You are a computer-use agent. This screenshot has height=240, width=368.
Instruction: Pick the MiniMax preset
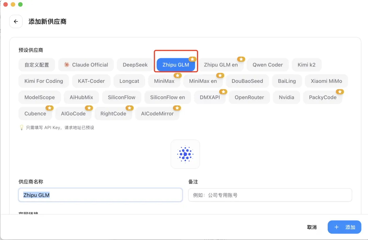tap(164, 81)
